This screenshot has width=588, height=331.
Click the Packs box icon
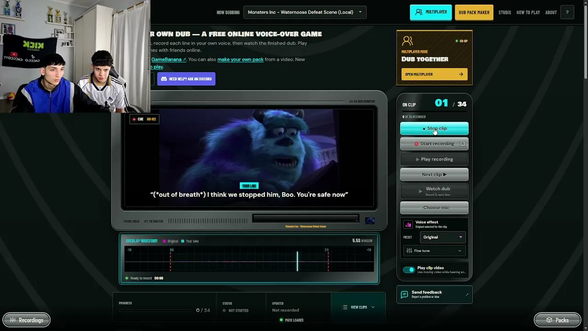[x=549, y=320]
